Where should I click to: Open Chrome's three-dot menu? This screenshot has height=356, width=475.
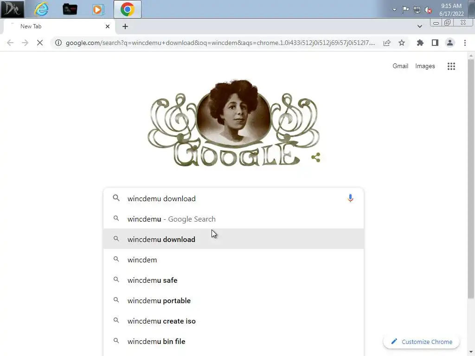[x=465, y=43]
